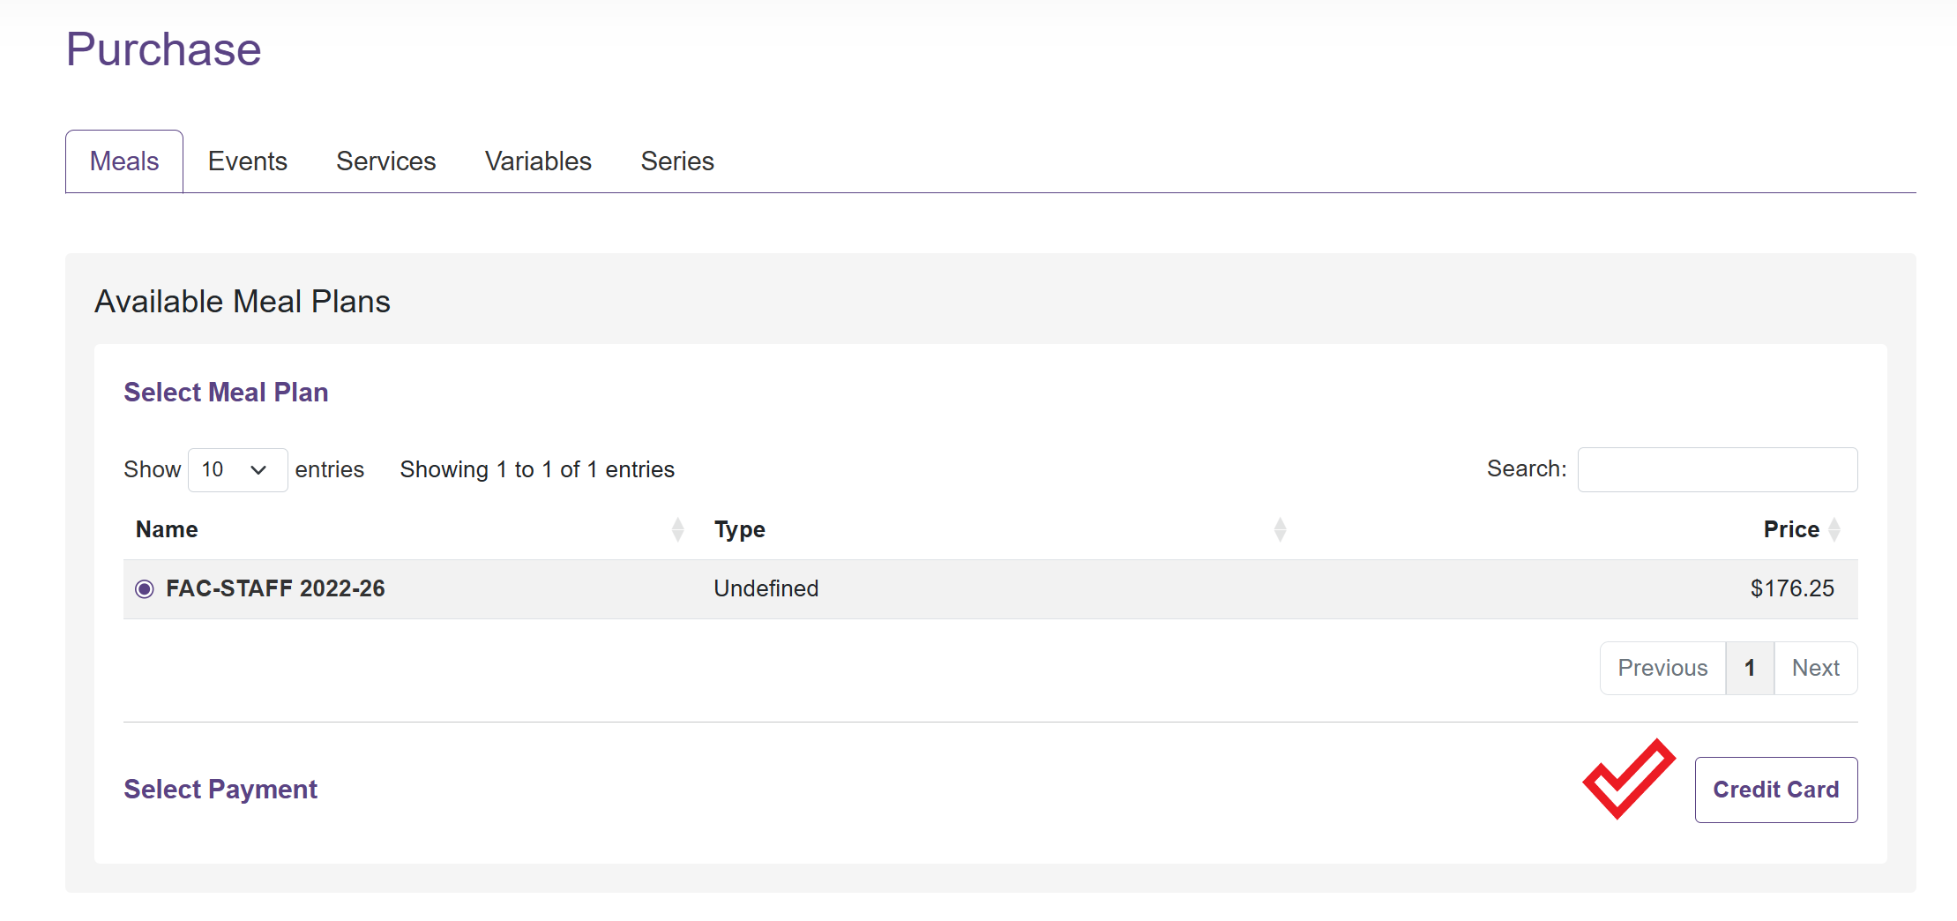The width and height of the screenshot is (1957, 921).
Task: Switch to the Meals tab
Action: click(x=124, y=161)
